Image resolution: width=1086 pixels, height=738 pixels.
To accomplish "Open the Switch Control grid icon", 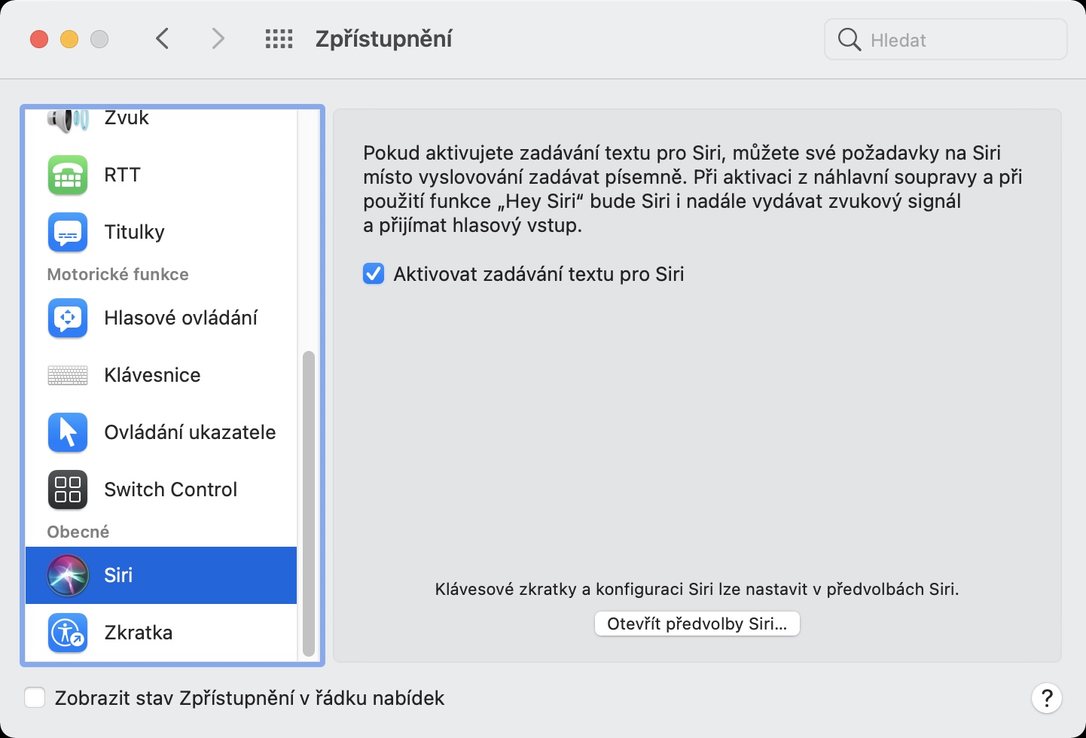I will point(68,489).
